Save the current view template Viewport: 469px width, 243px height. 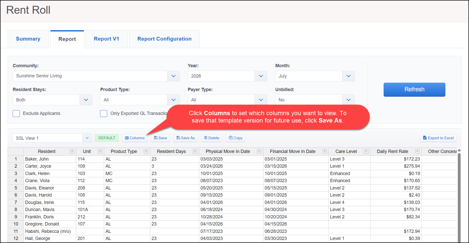tap(161, 138)
